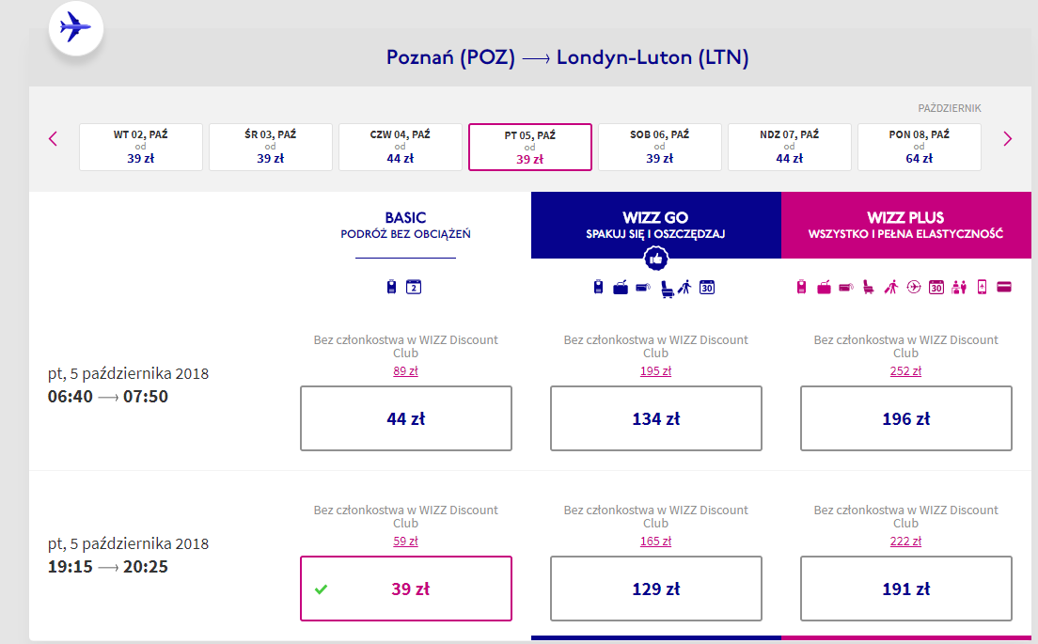Click the 222 zł non-member price link
The width and height of the screenshot is (1038, 644).
[x=906, y=542]
